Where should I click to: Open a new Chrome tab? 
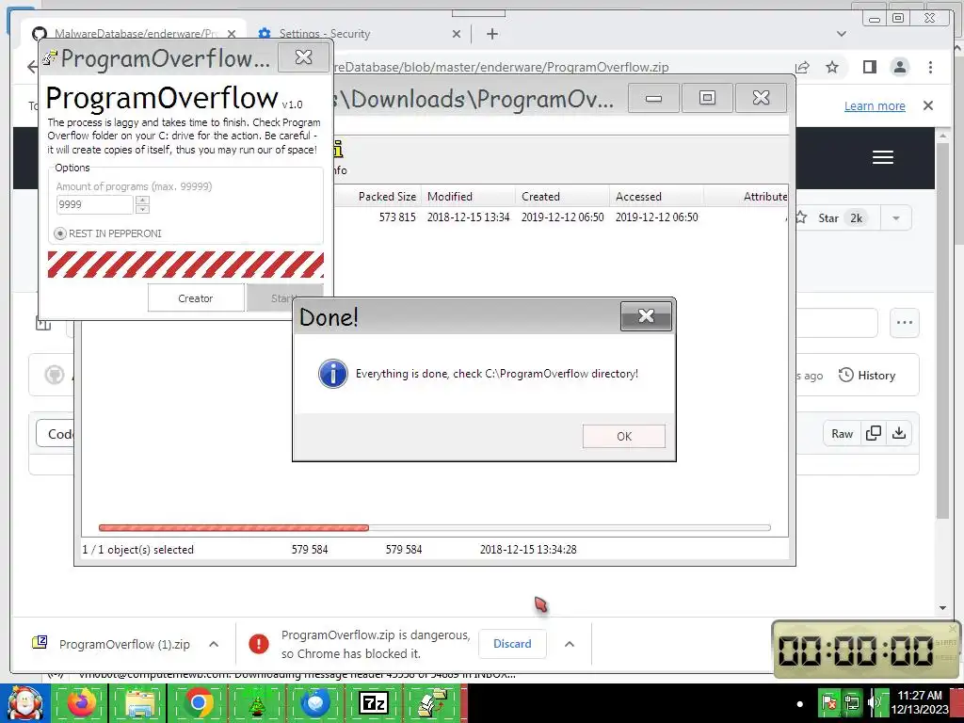[x=491, y=34]
